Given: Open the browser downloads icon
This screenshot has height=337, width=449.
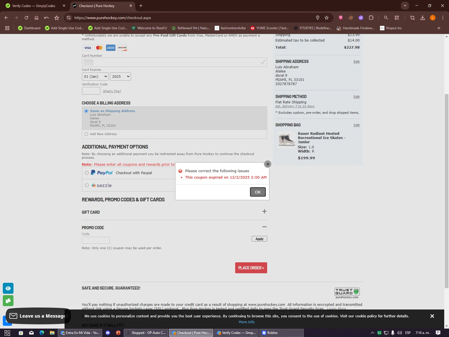Looking at the screenshot, I should [423, 18].
